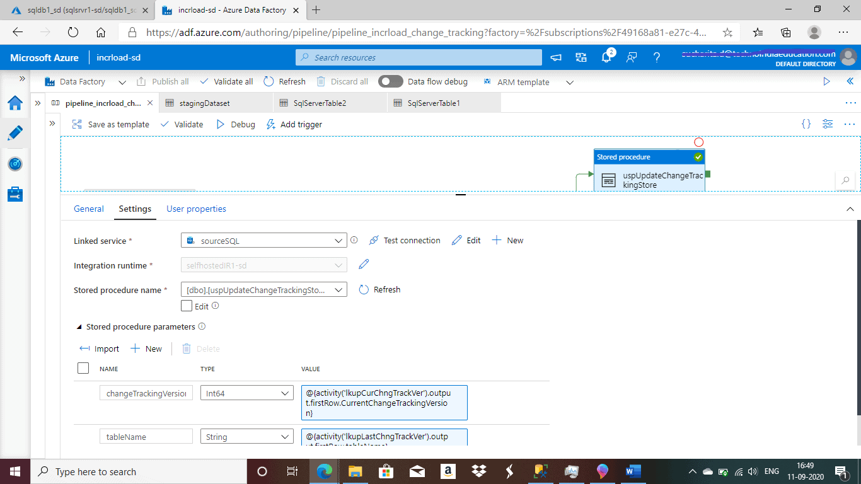Edit integration runtime pencil icon

pyautogui.click(x=364, y=265)
